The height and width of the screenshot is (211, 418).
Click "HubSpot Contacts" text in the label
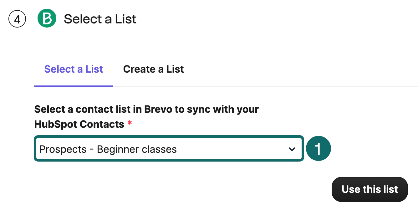pyautogui.click(x=79, y=124)
